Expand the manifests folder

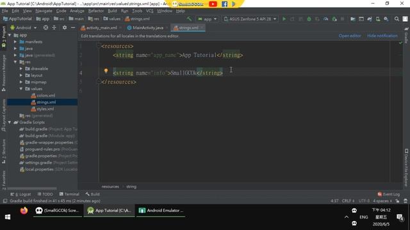click(x=15, y=42)
